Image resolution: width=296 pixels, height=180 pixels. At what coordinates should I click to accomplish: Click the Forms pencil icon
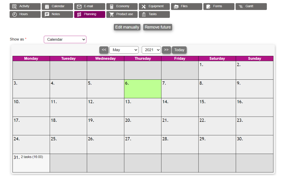coord(208,6)
